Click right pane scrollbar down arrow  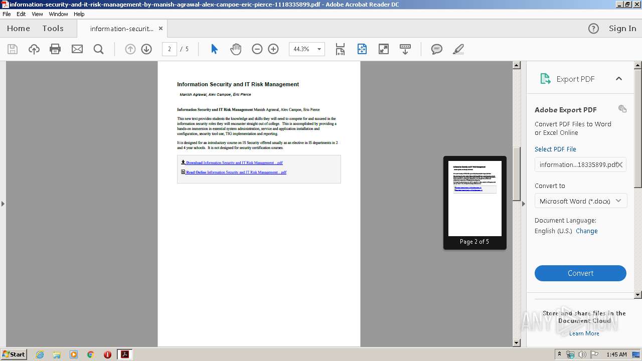(638, 295)
